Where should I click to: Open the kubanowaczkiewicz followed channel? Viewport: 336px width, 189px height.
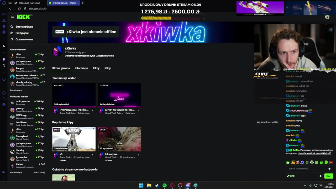click(28, 77)
